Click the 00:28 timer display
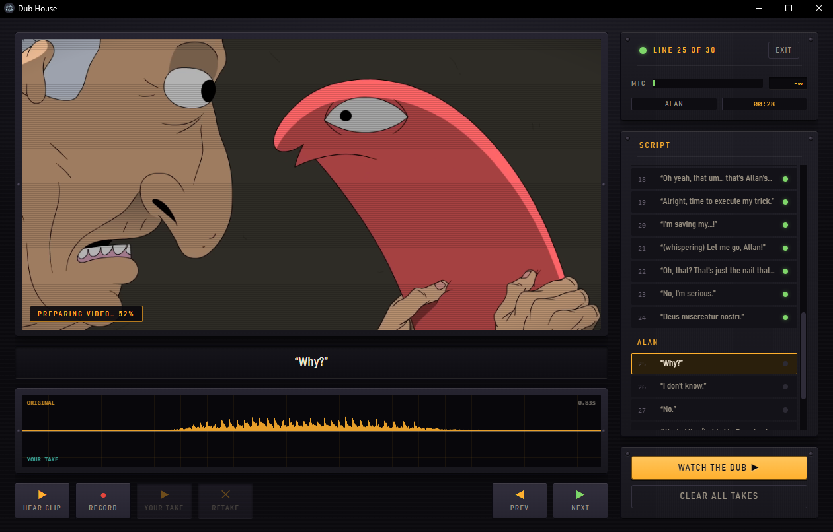 (764, 104)
